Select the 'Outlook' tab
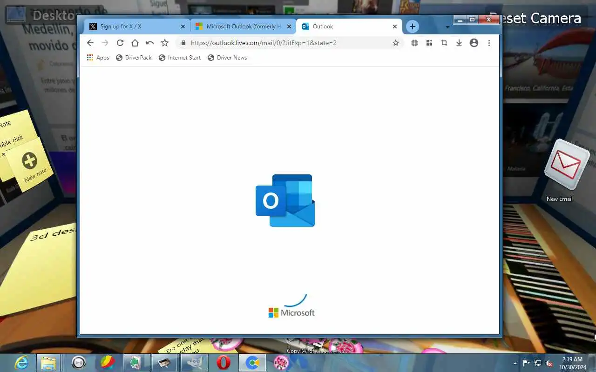This screenshot has width=596, height=372. pos(349,27)
